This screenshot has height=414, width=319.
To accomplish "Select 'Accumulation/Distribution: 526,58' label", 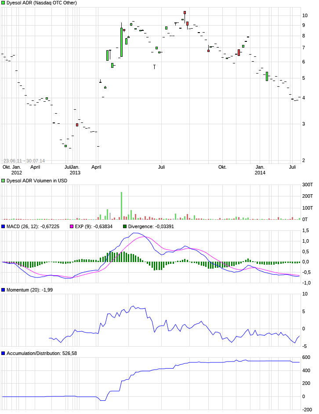I will click(42, 353).
